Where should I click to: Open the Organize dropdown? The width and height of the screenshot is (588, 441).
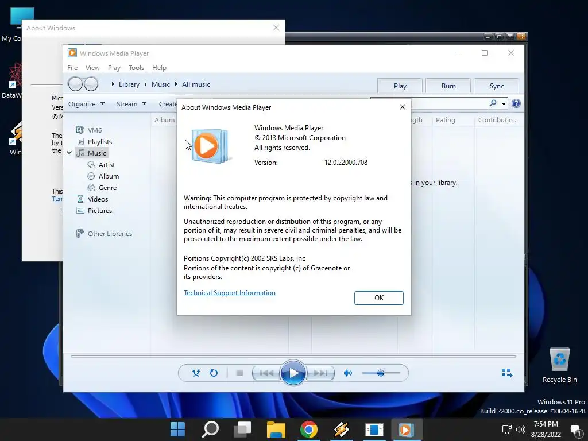[x=86, y=104]
